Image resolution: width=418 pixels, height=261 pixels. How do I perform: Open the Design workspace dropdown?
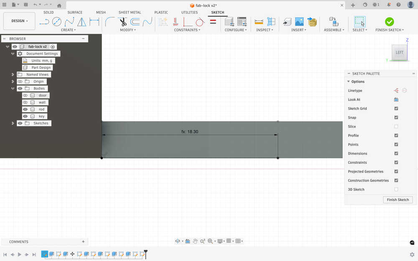tap(20, 21)
